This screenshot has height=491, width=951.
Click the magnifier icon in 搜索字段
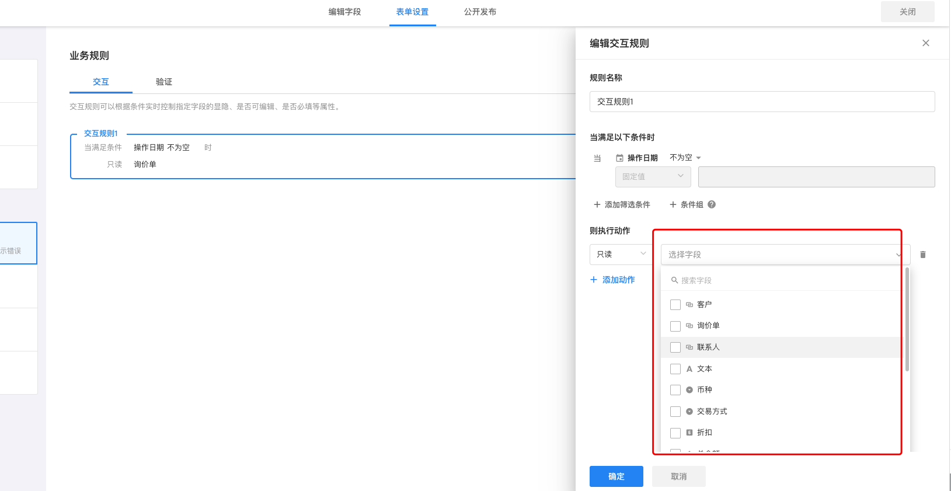click(674, 280)
